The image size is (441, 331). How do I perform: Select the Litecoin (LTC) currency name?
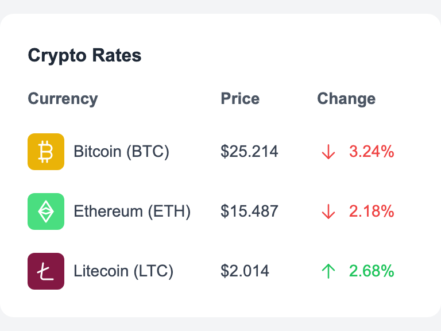(x=123, y=271)
